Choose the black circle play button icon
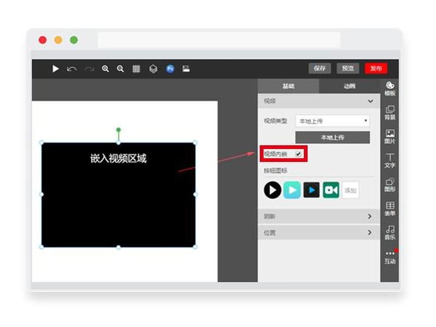 click(272, 190)
